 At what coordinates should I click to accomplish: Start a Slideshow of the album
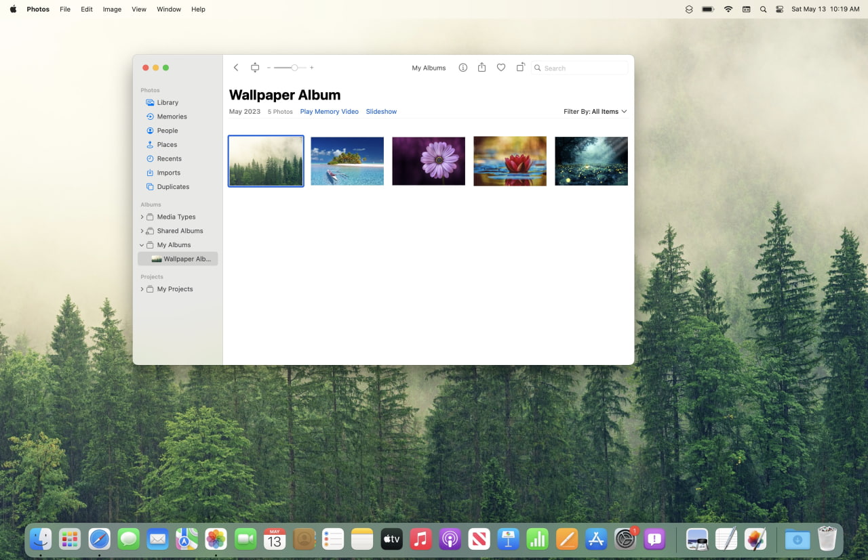coord(381,111)
